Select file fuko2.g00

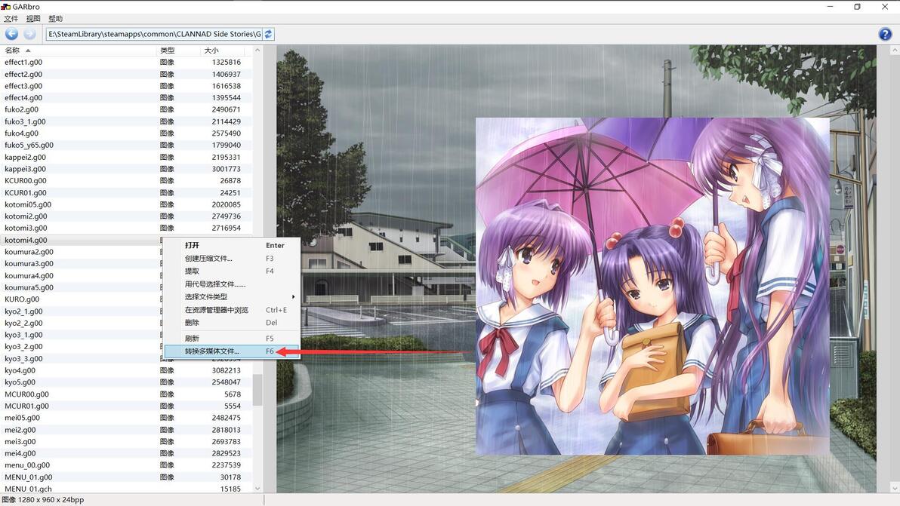[x=22, y=109]
